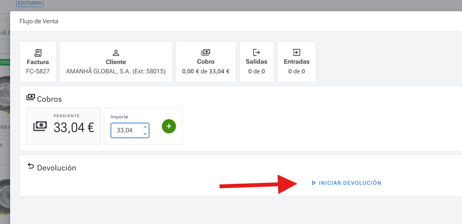The image size is (462, 224).
Task: Click the Cliente person icon
Action: [x=116, y=52]
